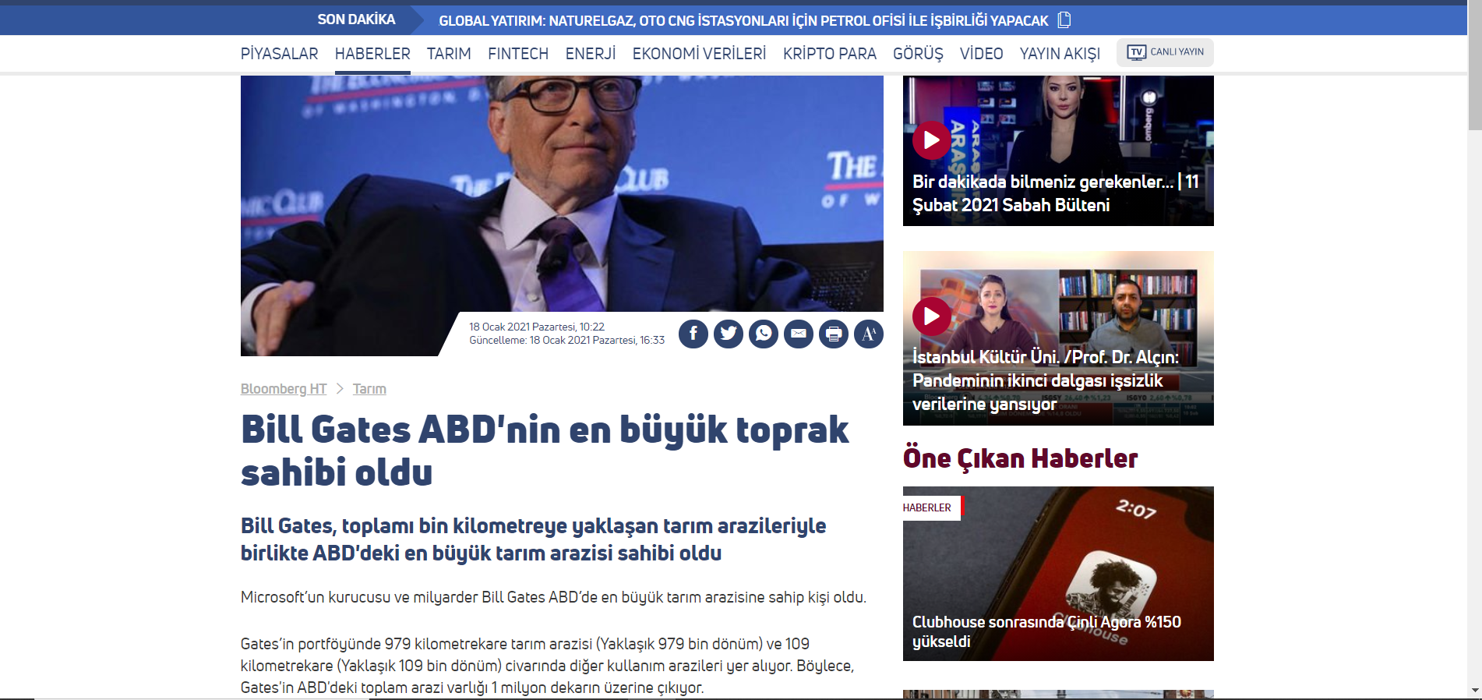
Task: Open Clubhouse Agora news card
Action: point(1058,574)
